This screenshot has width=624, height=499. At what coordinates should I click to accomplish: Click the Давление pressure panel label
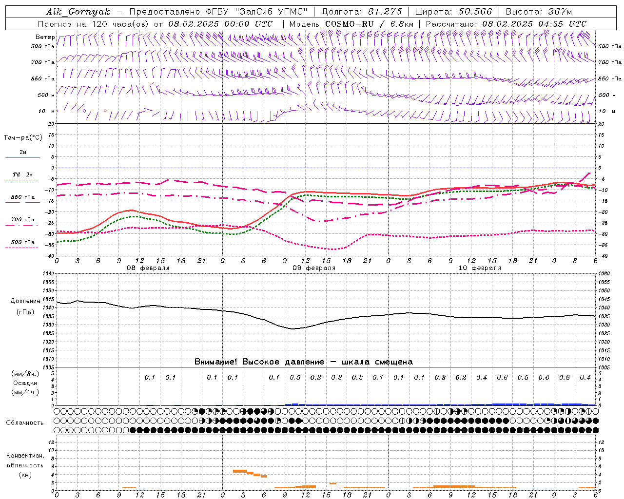click(25, 301)
